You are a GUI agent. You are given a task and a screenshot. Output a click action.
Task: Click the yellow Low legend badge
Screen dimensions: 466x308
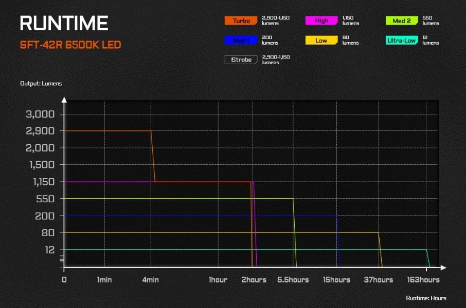321,41
